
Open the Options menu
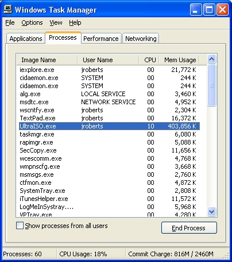[32, 22]
